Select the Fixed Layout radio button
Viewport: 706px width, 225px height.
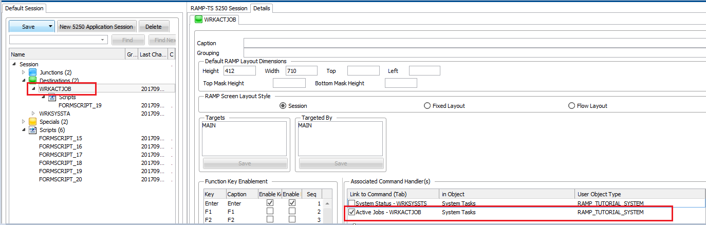(428, 106)
